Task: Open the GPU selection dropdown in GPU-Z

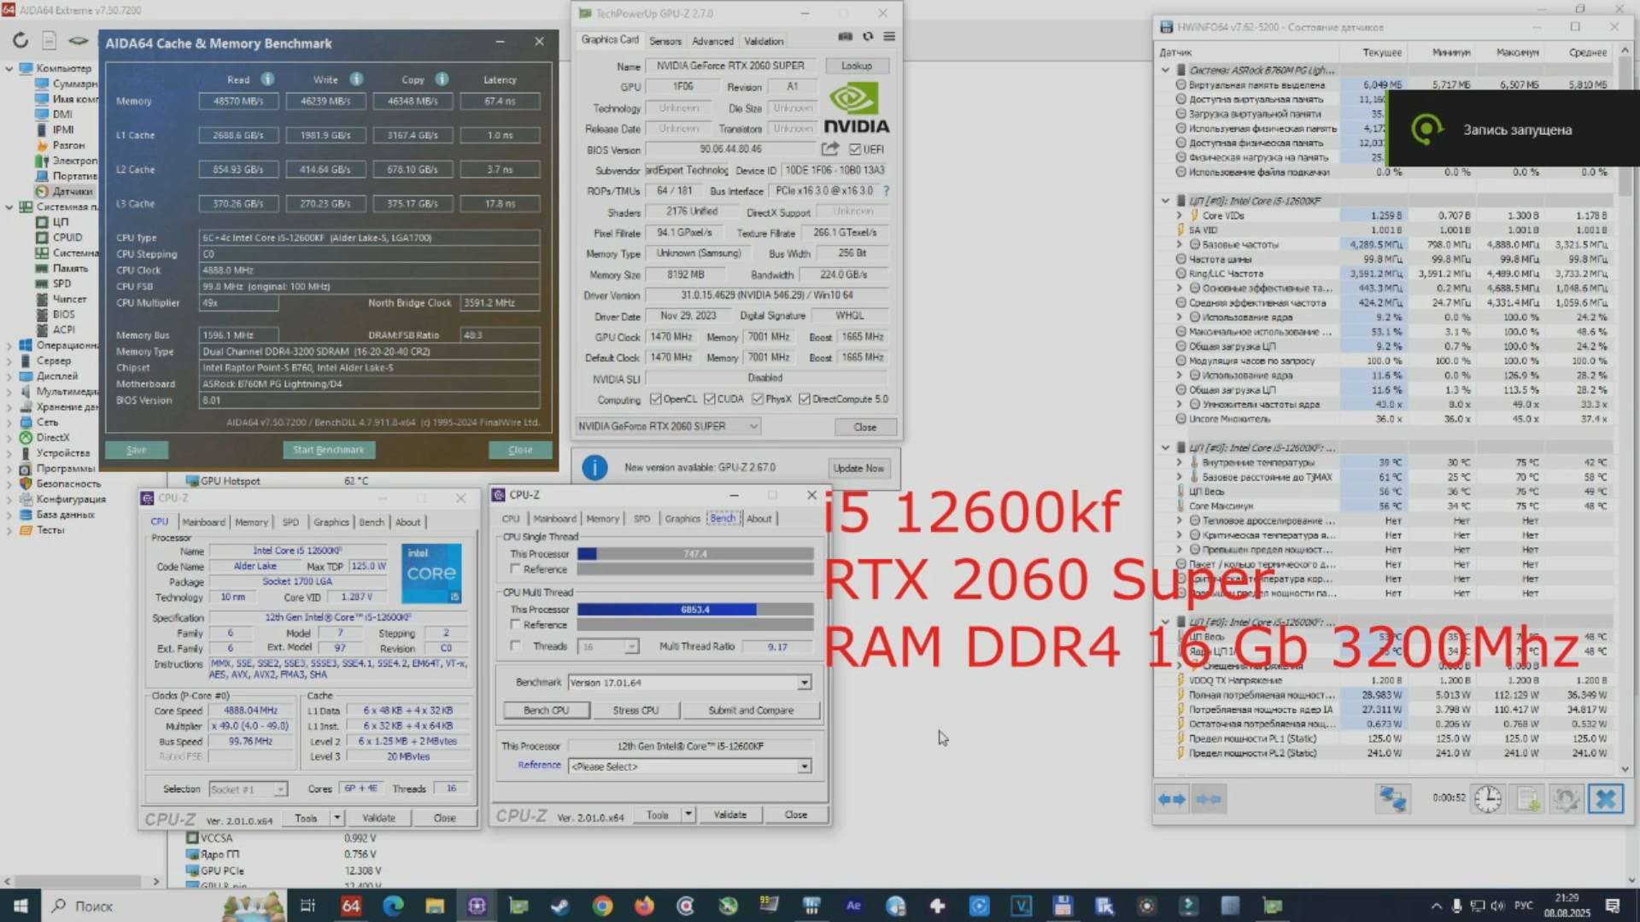Action: [752, 426]
